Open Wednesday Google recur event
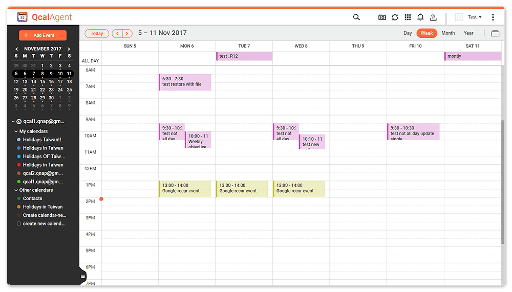 [299, 189]
